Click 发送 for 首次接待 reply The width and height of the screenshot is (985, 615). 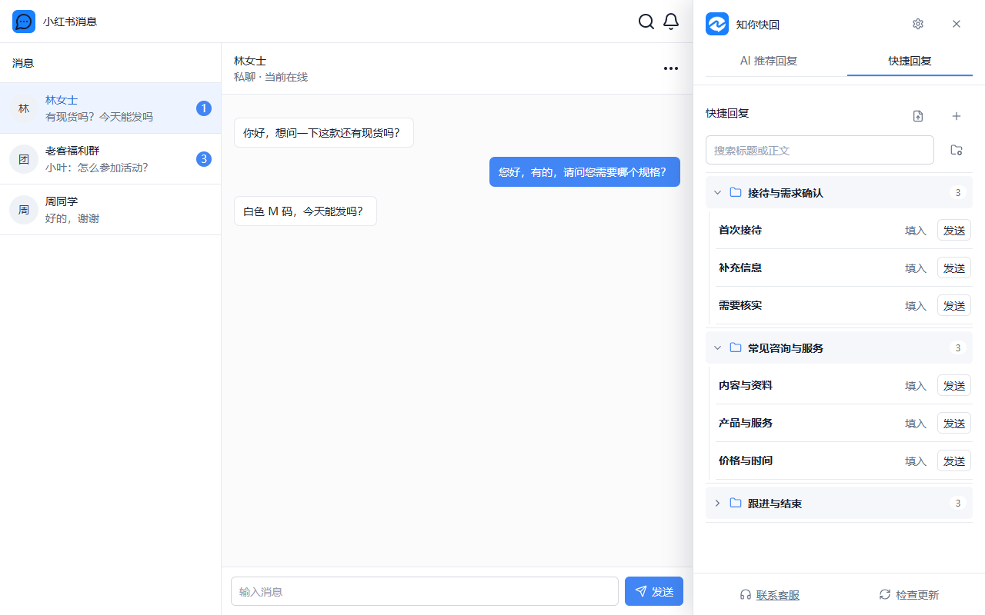pyautogui.click(x=954, y=230)
